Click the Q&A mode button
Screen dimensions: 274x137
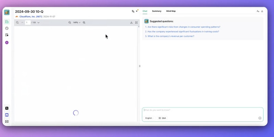coord(162,118)
